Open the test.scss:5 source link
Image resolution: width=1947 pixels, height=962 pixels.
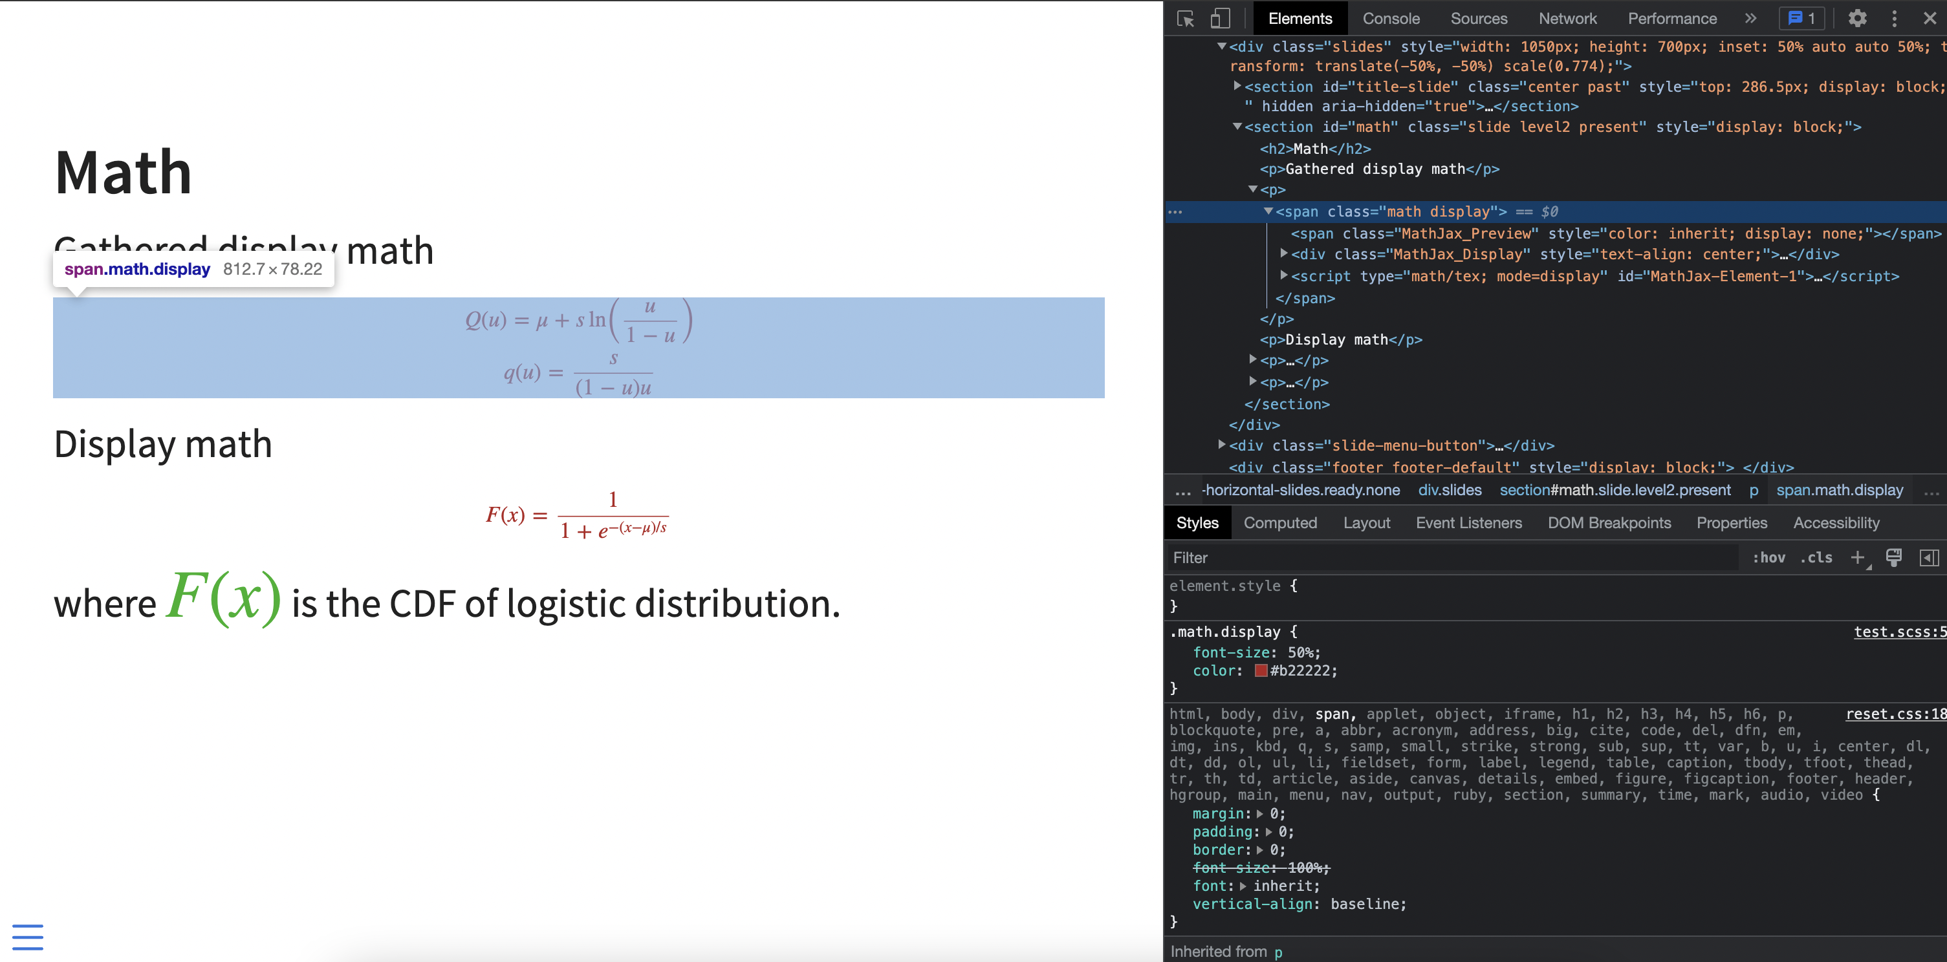coord(1899,632)
